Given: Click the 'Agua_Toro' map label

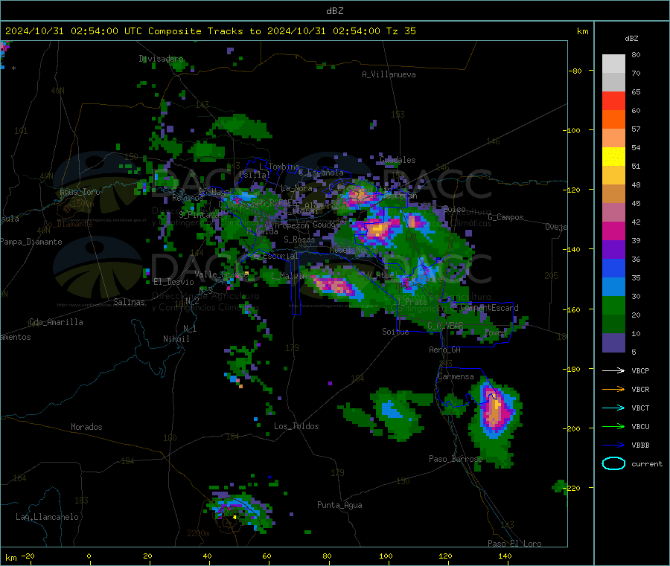Looking at the screenshot, I should pos(80,192).
